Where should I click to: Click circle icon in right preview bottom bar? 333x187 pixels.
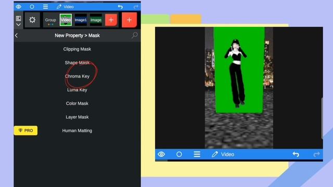coord(179,154)
